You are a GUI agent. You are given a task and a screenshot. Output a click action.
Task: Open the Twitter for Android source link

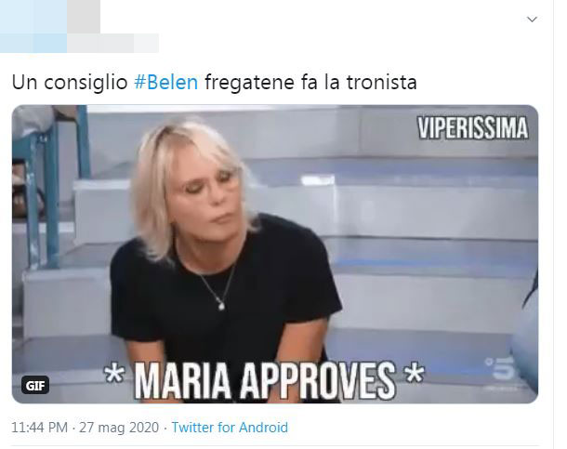[x=230, y=428]
